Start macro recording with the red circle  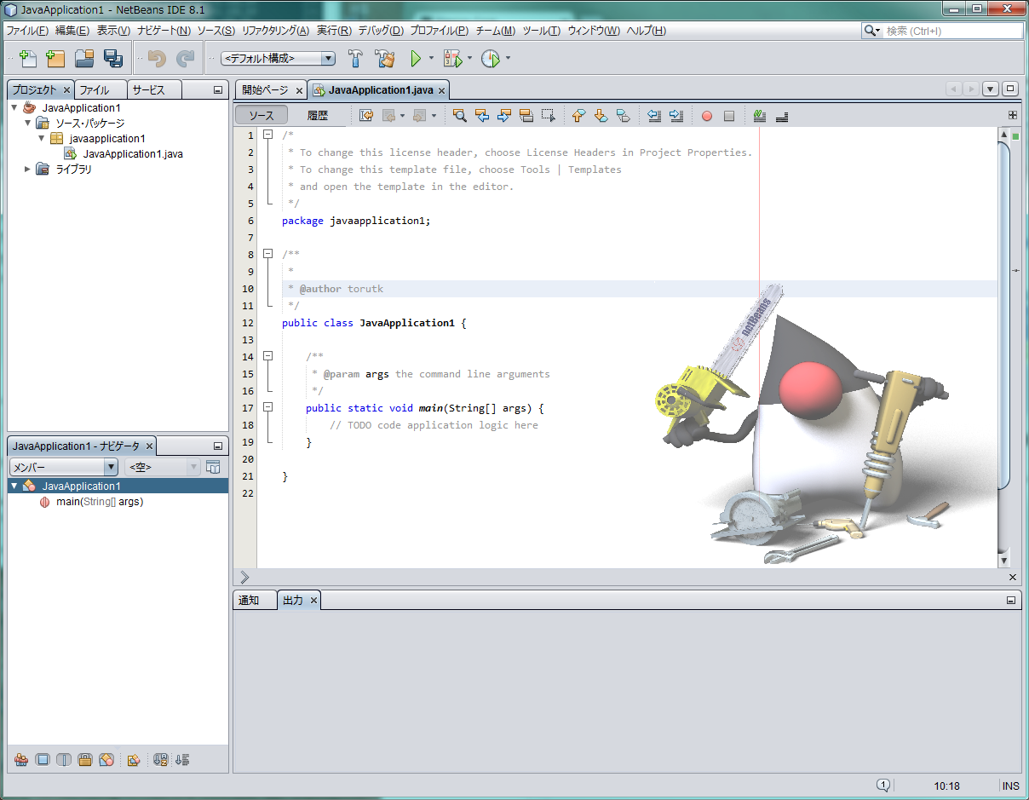pos(707,116)
